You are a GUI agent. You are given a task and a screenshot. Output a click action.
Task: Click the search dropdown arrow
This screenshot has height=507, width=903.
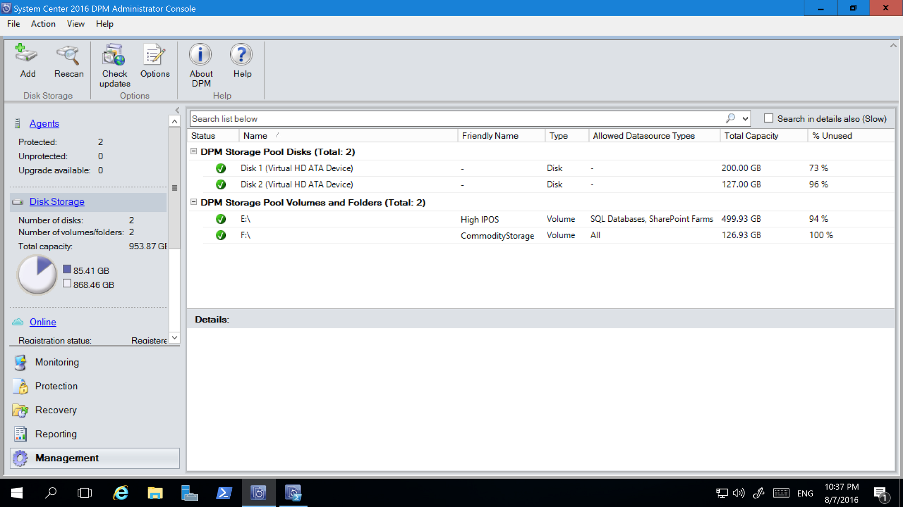[x=745, y=118]
